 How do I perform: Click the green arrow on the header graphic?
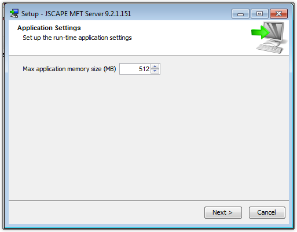pyautogui.click(x=260, y=32)
